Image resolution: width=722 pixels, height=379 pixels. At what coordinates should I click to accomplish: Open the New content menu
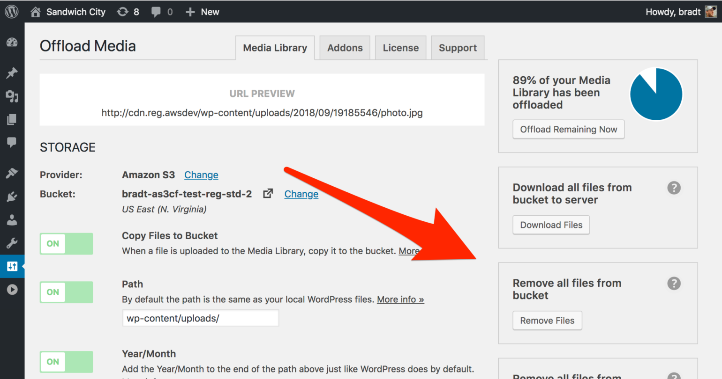[203, 12]
